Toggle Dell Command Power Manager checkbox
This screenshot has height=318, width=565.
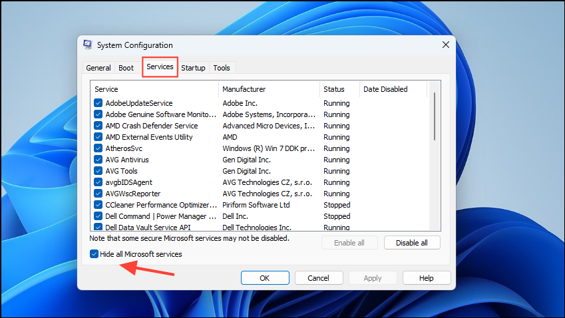(98, 216)
